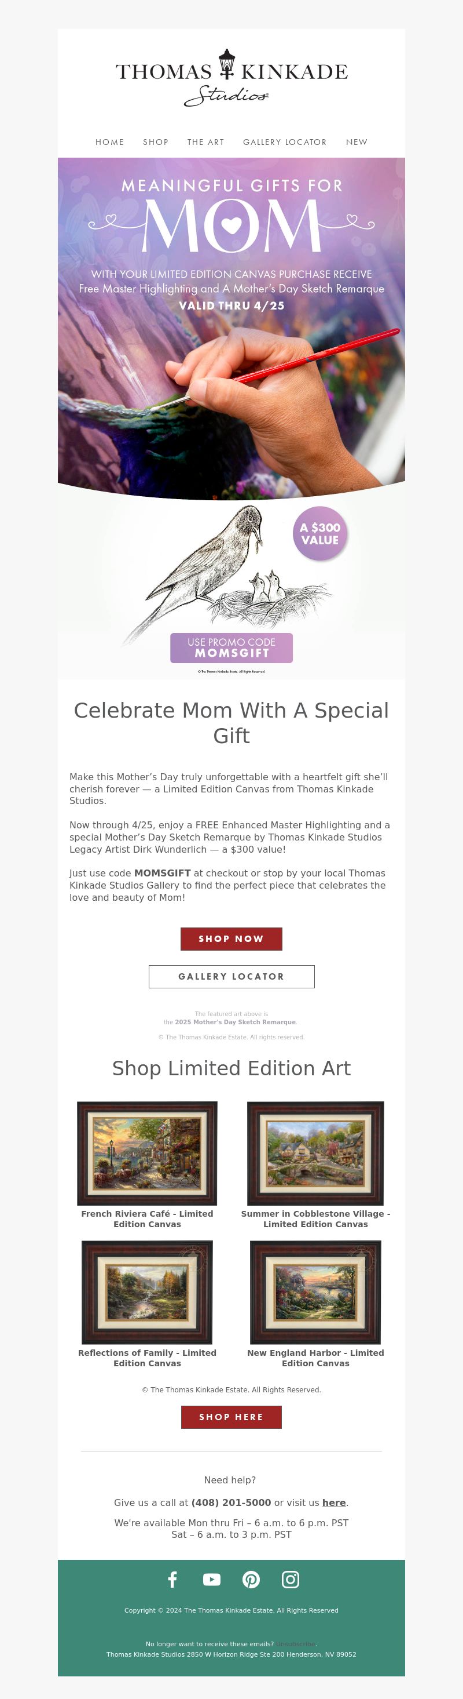Open GALLERY LOCATOR in top navigation
Image resolution: width=463 pixels, height=1699 pixels.
click(x=285, y=142)
